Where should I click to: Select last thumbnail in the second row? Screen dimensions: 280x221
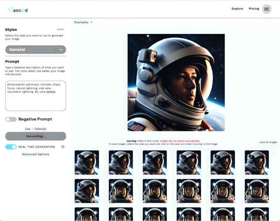(257, 191)
